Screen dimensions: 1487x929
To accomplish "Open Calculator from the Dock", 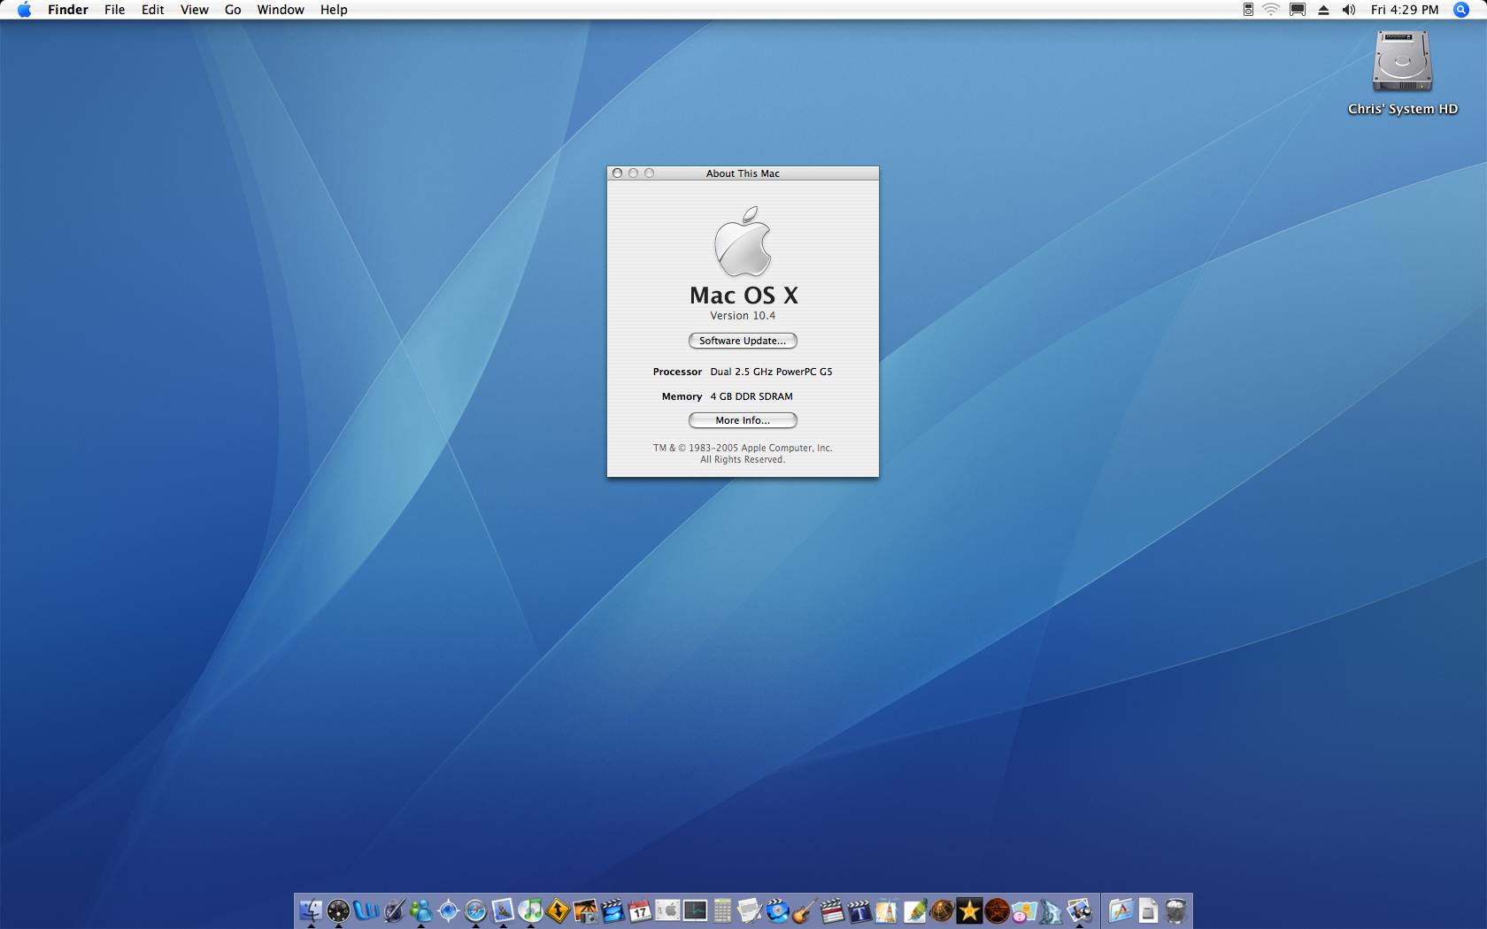I will point(722,910).
